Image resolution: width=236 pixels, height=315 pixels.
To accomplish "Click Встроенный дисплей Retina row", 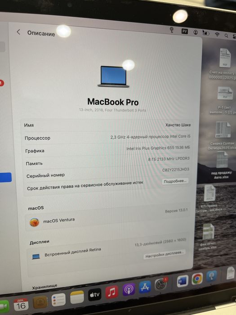I will (107, 252).
